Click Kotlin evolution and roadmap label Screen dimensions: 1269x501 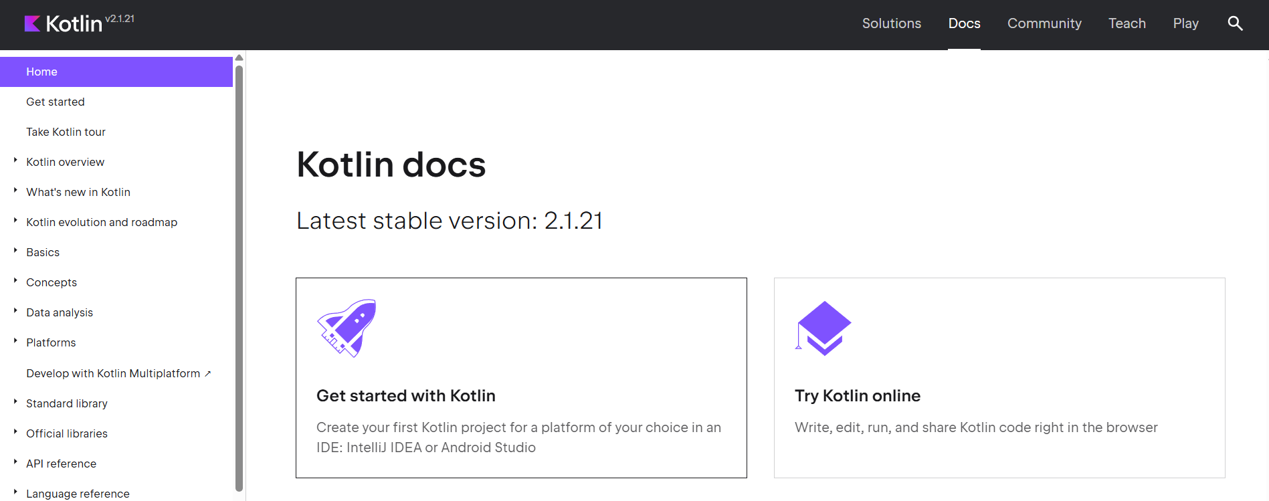tap(102, 222)
